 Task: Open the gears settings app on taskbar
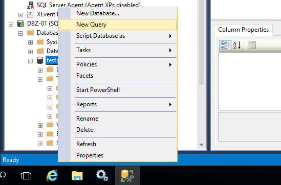click(102, 175)
